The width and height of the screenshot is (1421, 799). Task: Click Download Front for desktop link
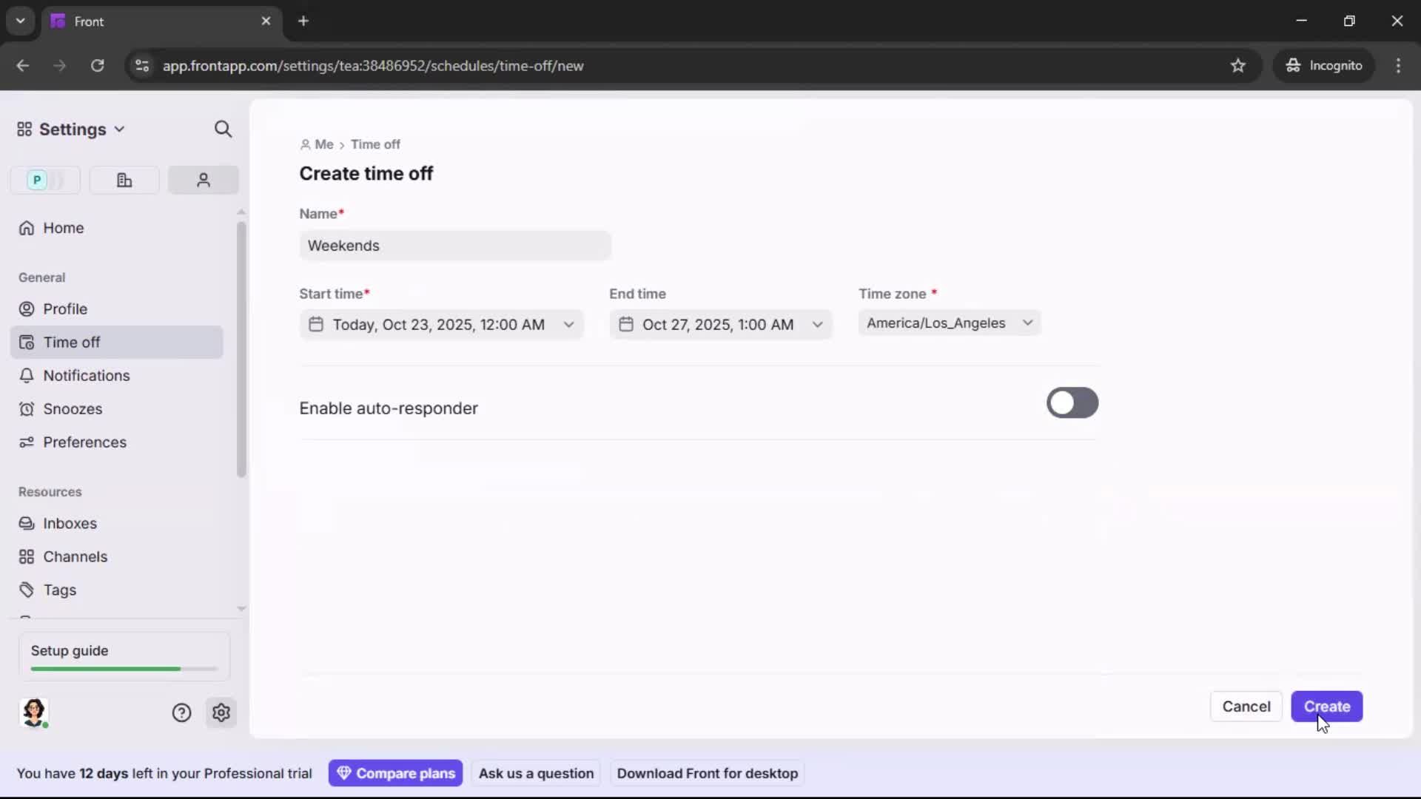pos(707,773)
